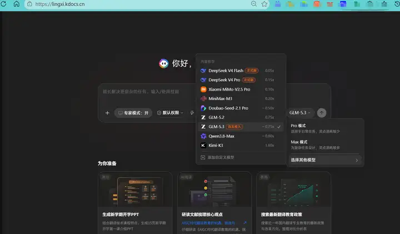
Task: Click the 搜索最新翻译教育政策 title
Action: click(281, 215)
